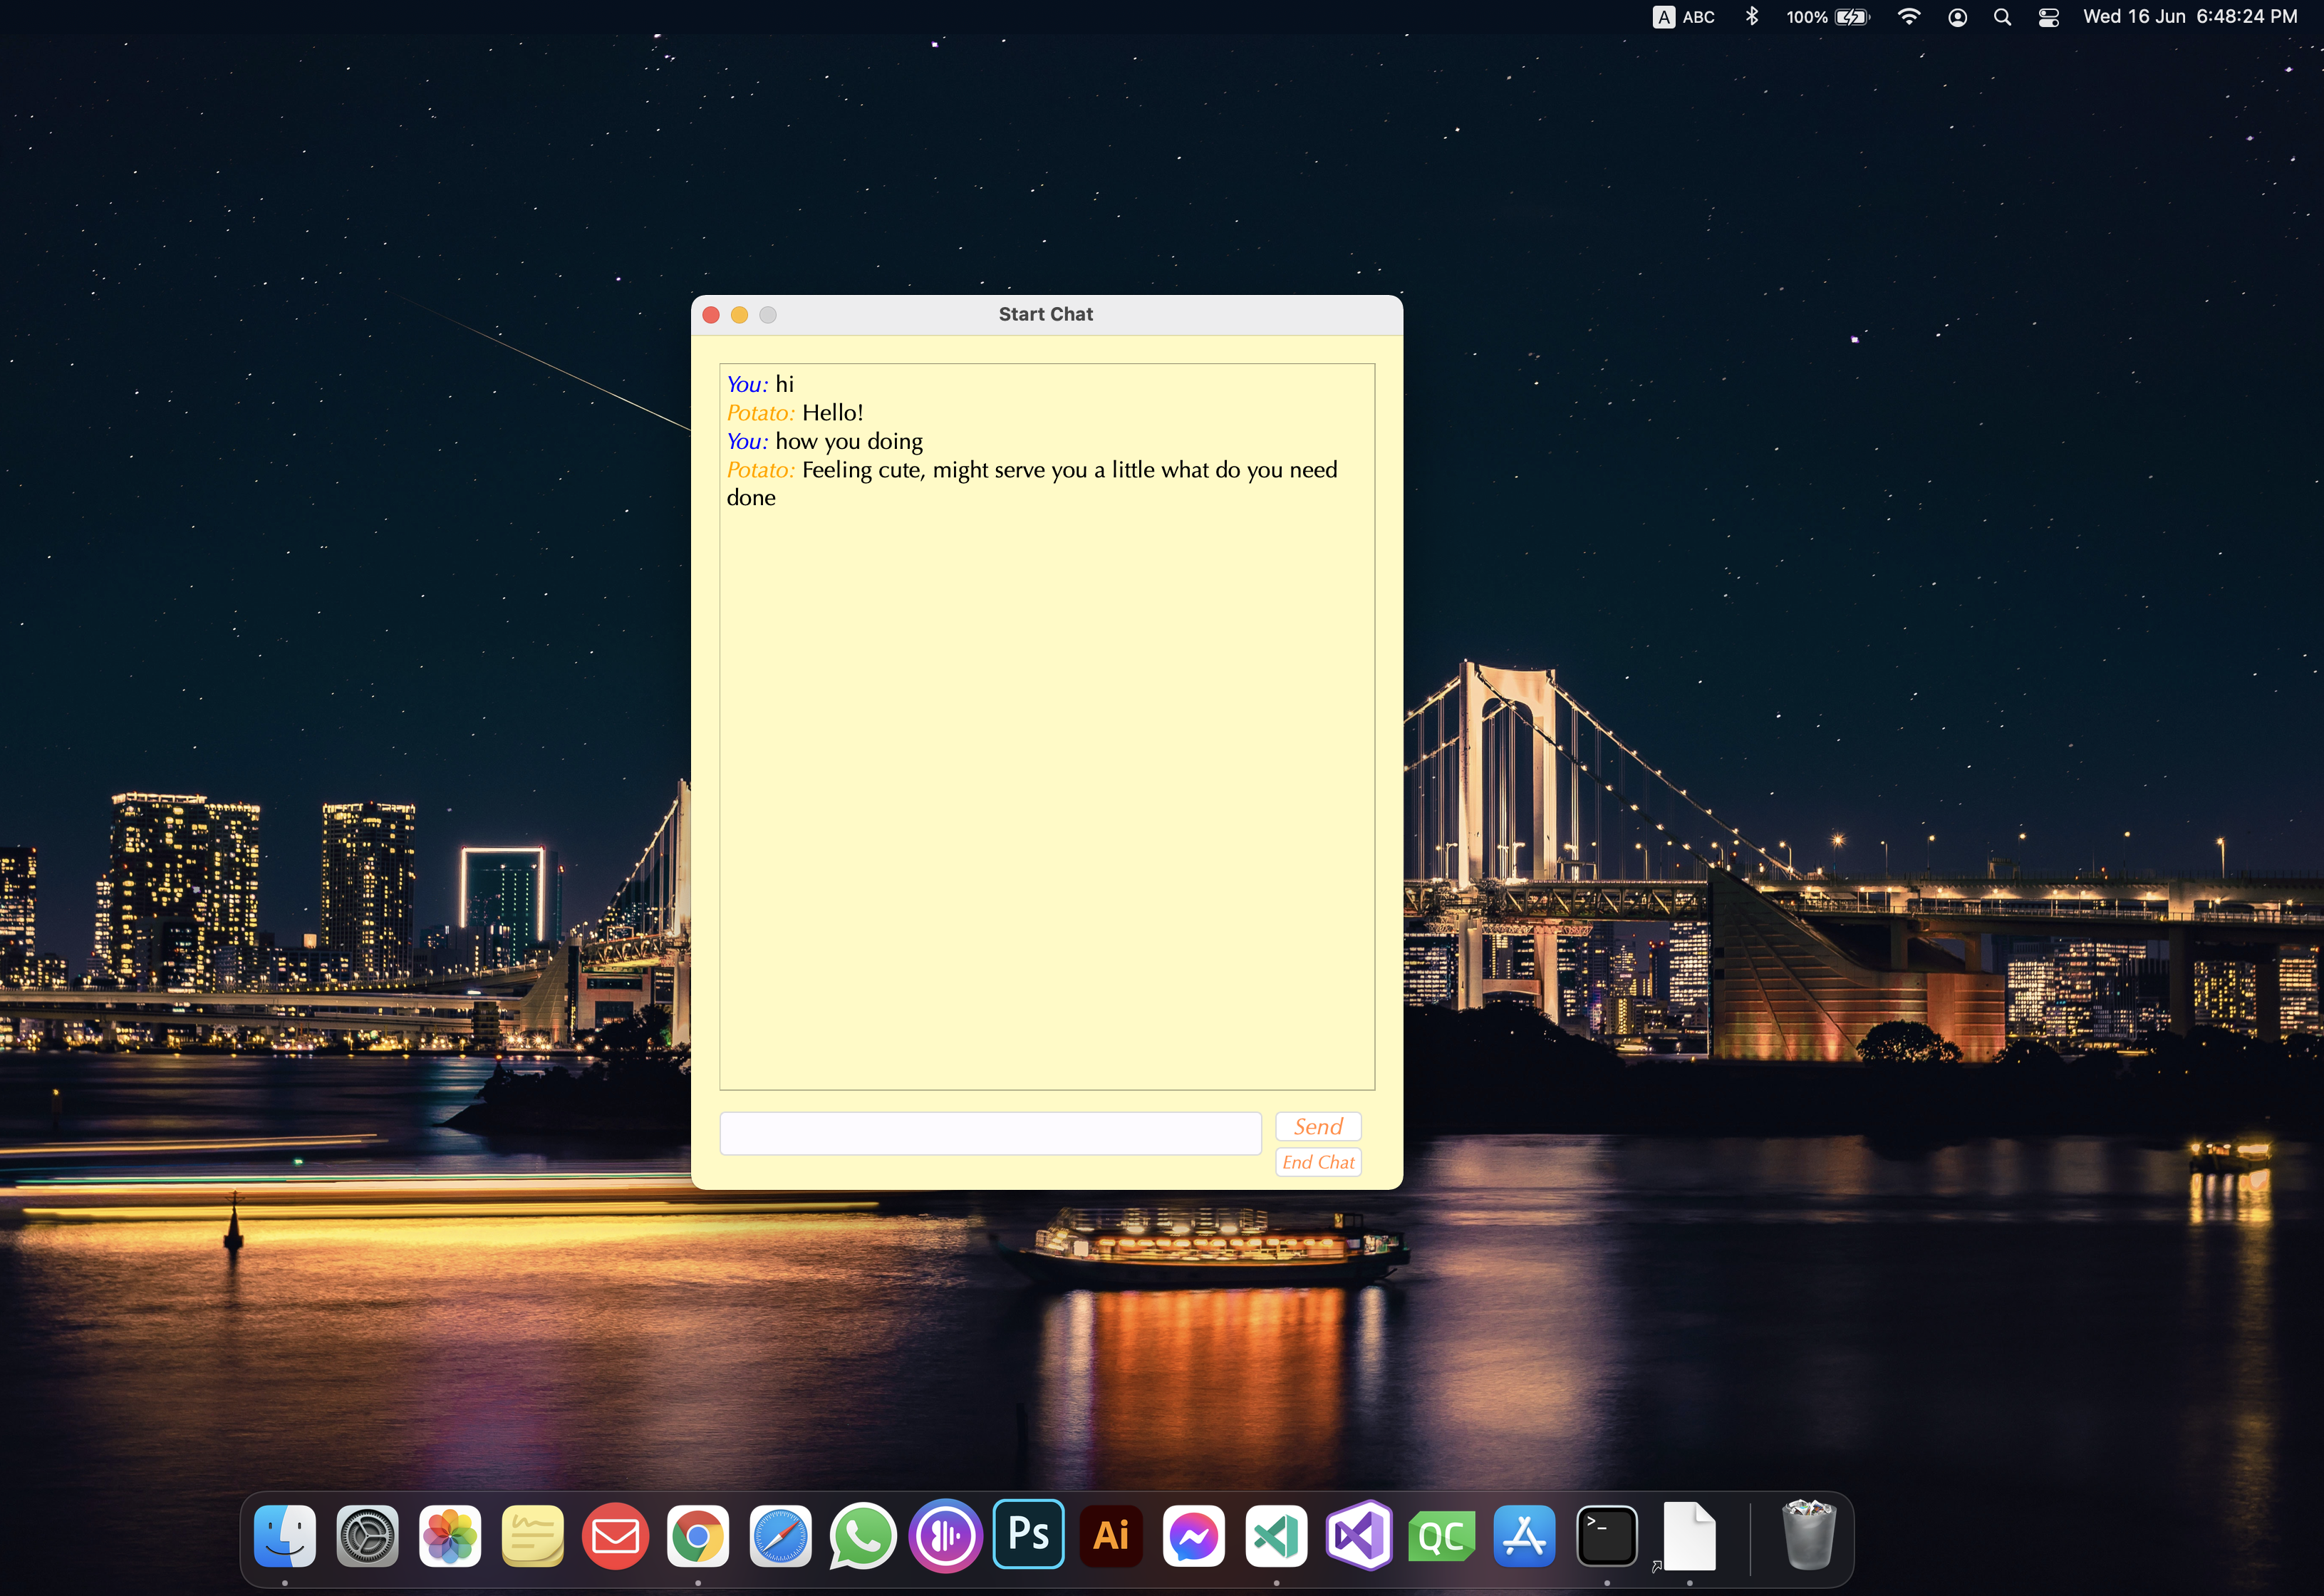Click the Spotlight search icon

[x=2002, y=17]
